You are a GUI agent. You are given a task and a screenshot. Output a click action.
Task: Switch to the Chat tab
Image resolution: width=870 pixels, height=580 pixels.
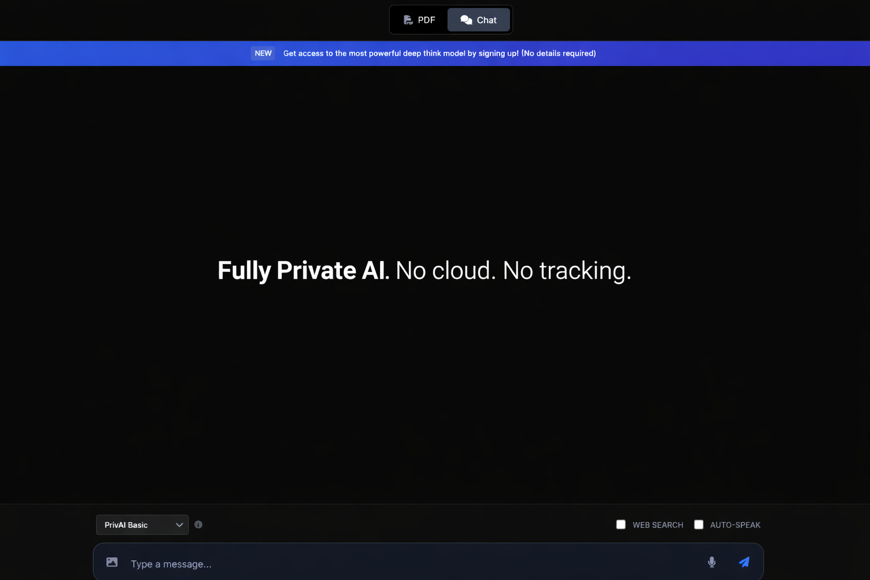[x=479, y=19]
